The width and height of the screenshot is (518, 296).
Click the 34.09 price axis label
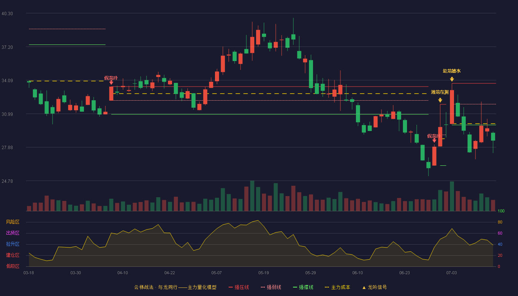tap(7, 80)
